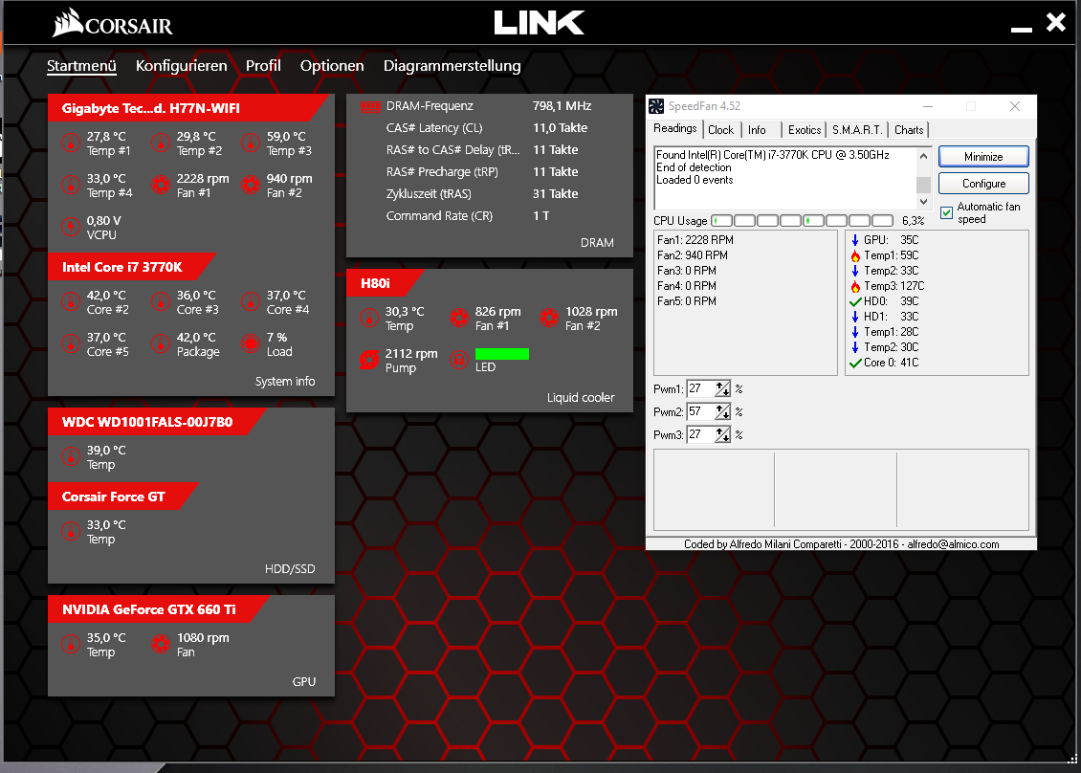Click the WDC hard drive Temp icon
The image size is (1081, 773).
click(71, 457)
